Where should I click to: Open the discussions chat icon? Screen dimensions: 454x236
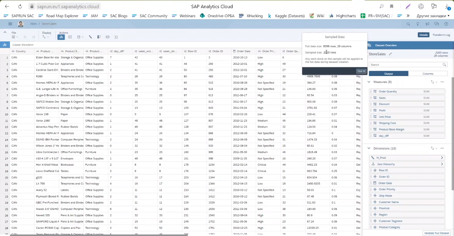(x=436, y=24)
